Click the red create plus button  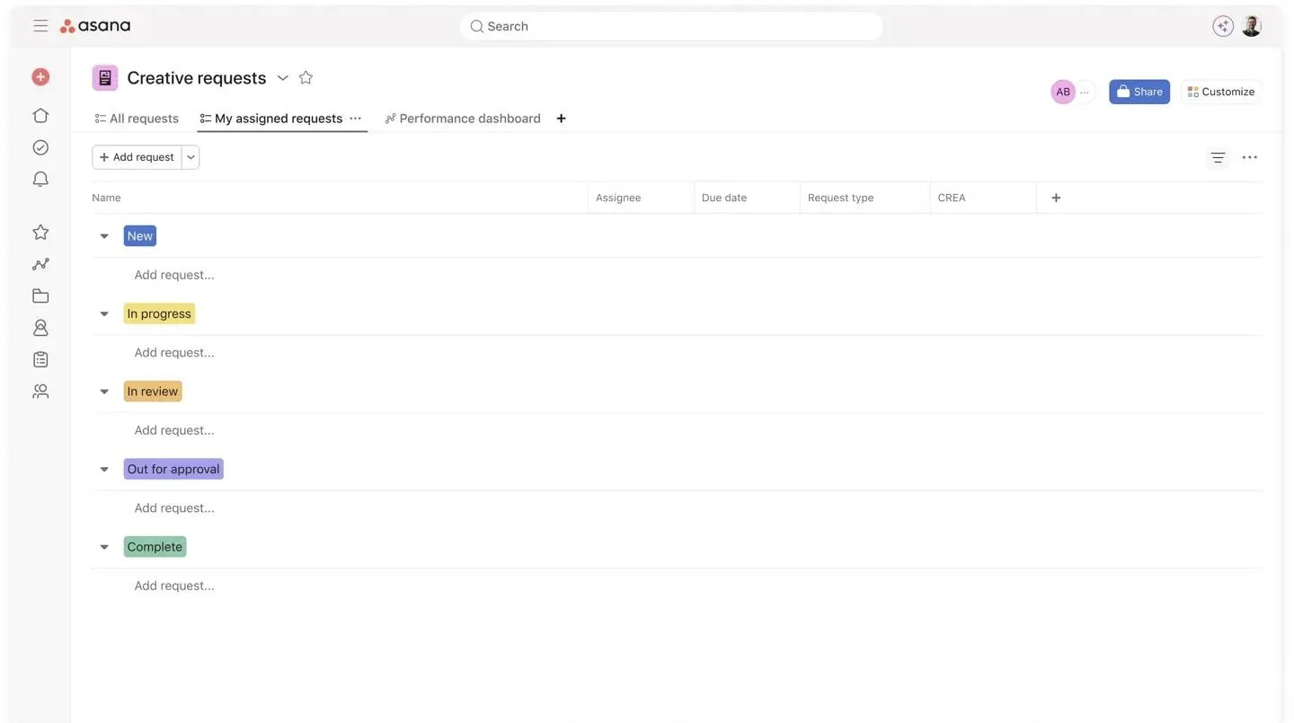point(40,77)
